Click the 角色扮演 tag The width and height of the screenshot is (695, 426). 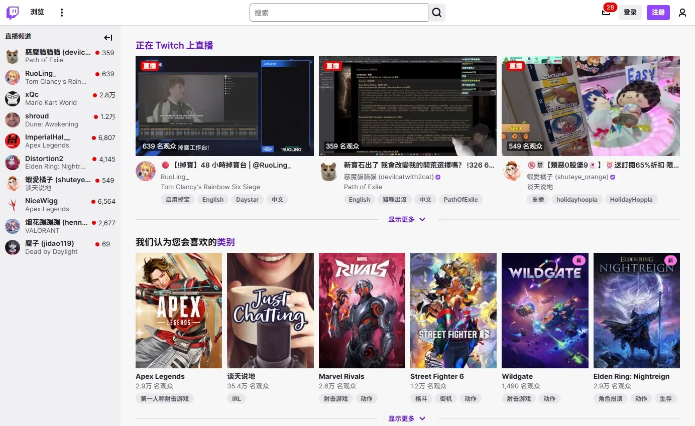[611, 398]
